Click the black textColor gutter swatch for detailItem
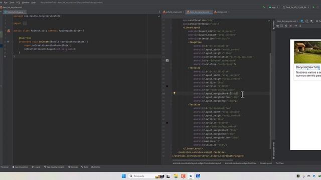The width and height of the screenshot is (321, 180). click(x=167, y=123)
